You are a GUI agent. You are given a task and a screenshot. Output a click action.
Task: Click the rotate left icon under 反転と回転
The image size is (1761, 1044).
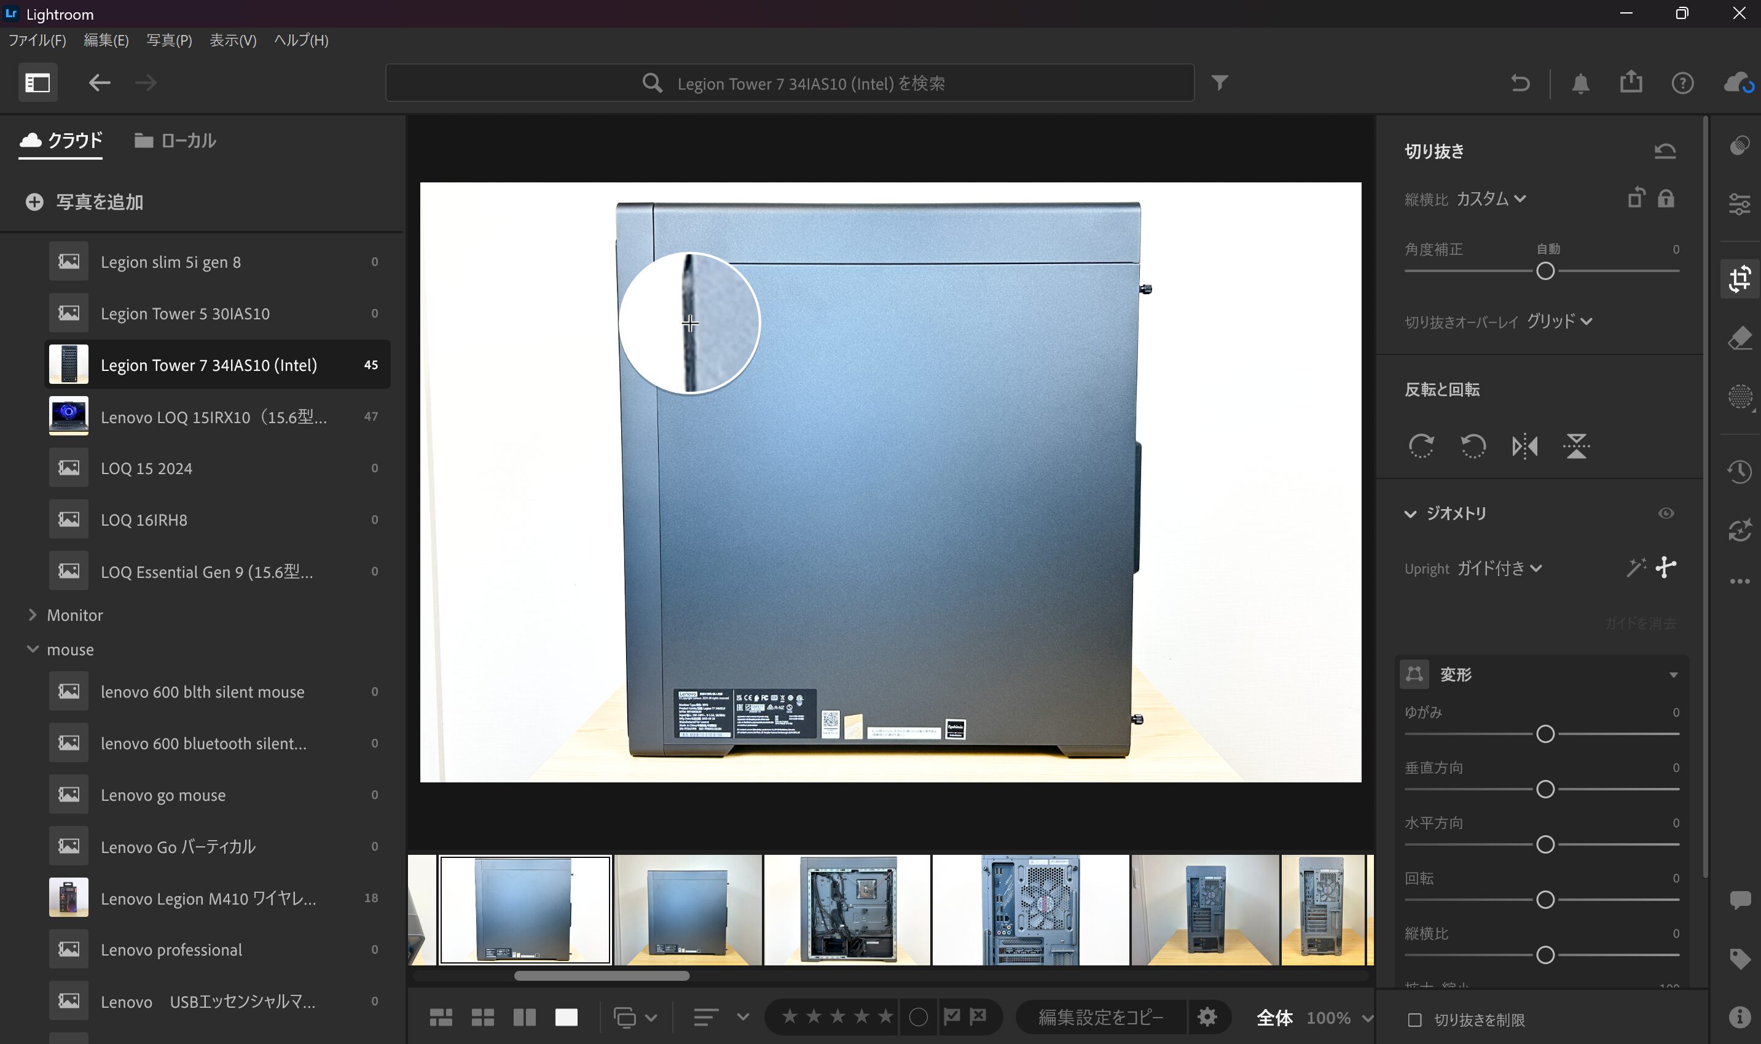(1472, 446)
